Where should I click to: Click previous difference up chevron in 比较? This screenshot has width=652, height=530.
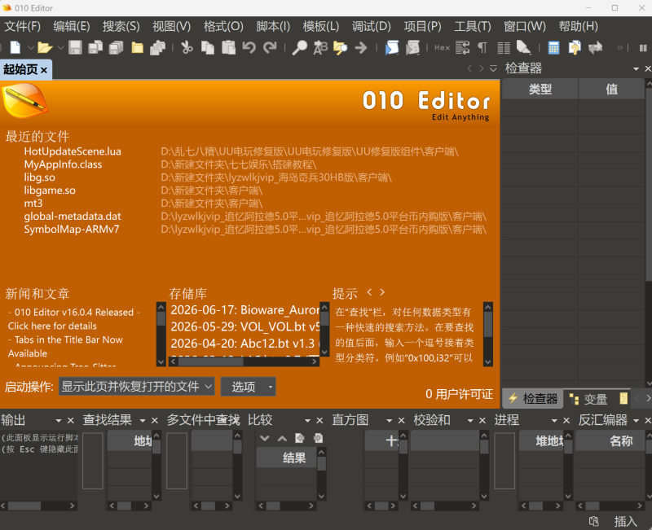282,438
